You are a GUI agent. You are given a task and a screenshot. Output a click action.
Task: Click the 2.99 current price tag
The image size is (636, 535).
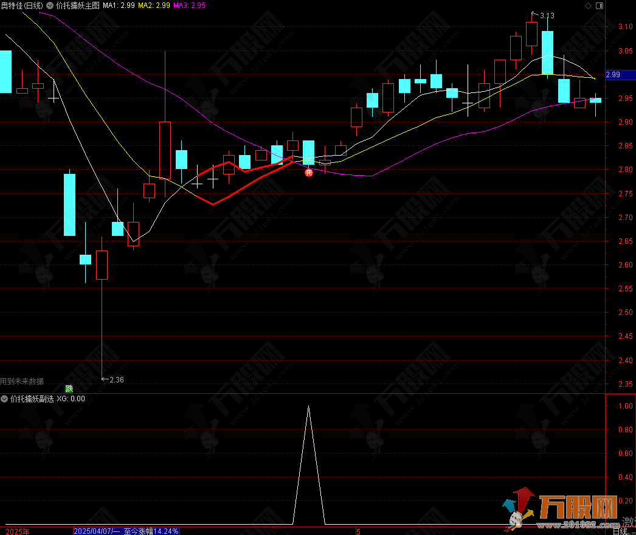coord(613,75)
